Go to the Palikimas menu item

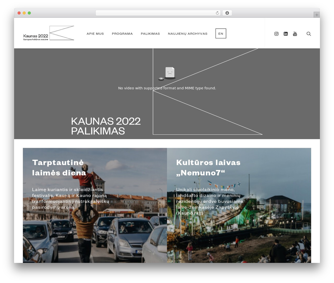150,34
